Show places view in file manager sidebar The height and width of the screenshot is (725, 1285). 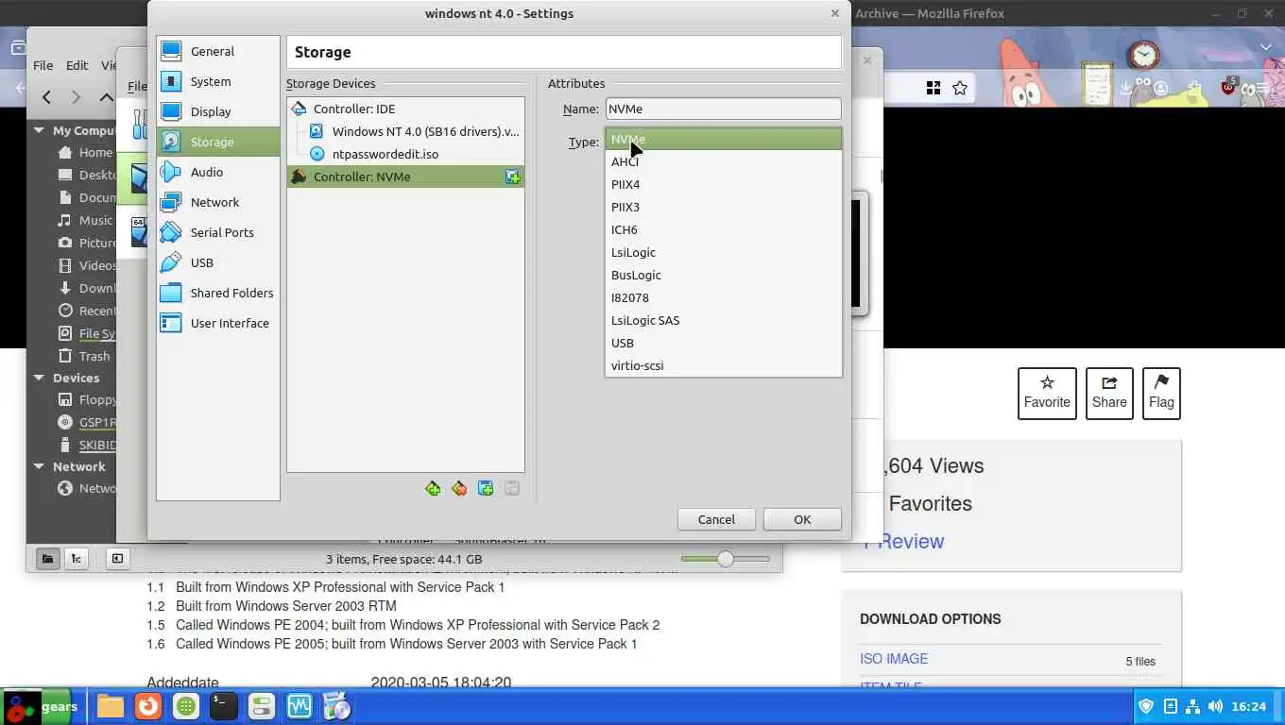click(46, 558)
